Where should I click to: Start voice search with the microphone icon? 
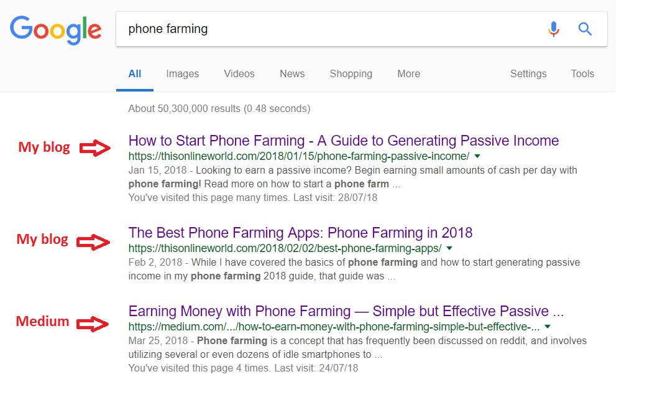(x=553, y=29)
